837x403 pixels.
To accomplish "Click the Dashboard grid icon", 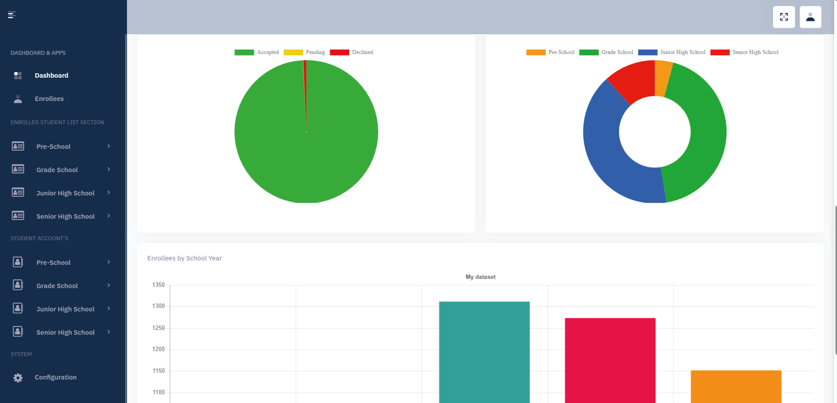I will (18, 75).
